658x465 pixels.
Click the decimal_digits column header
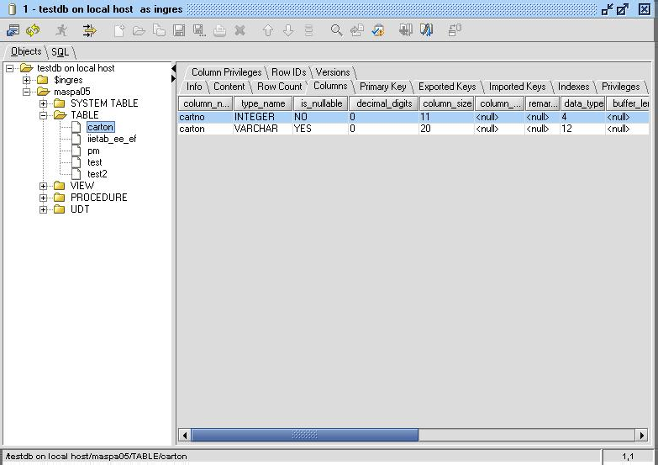tap(383, 103)
